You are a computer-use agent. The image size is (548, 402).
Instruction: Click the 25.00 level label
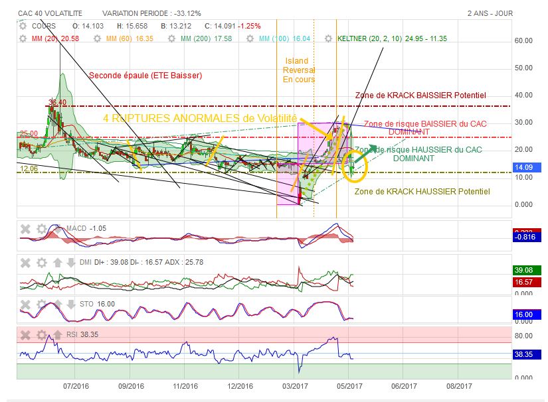29,133
